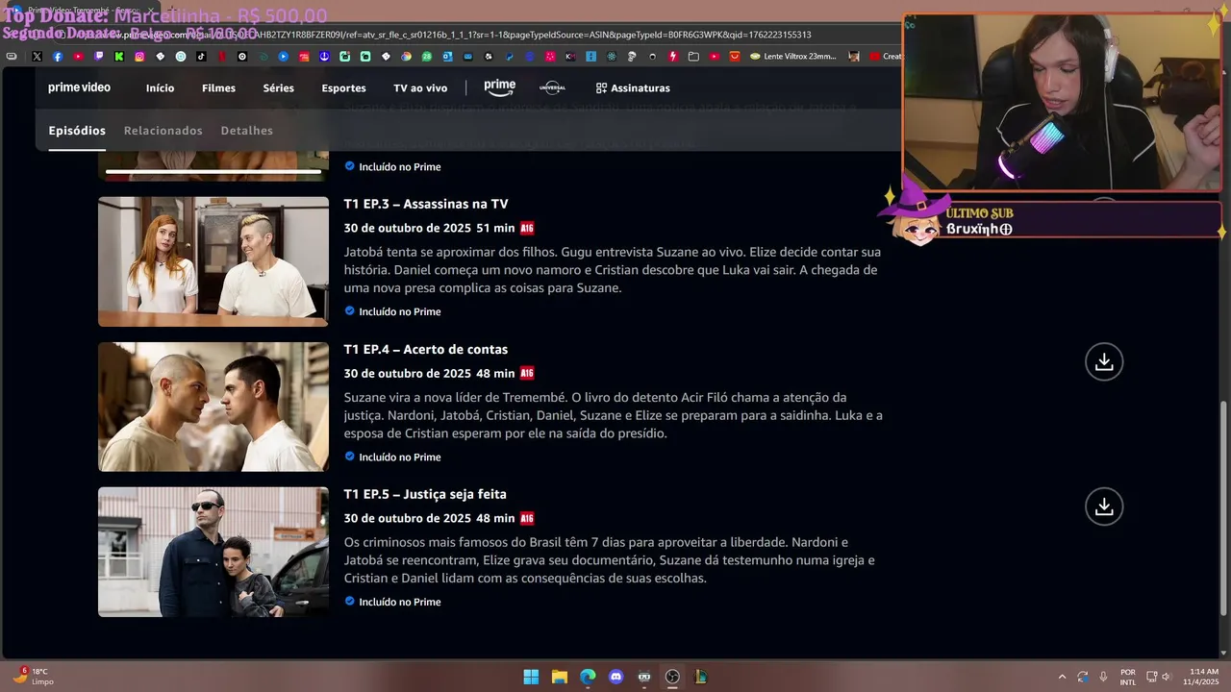The image size is (1231, 692).
Task: Click the Incluído no Prime checkmark of EP.4
Action: coord(349,457)
